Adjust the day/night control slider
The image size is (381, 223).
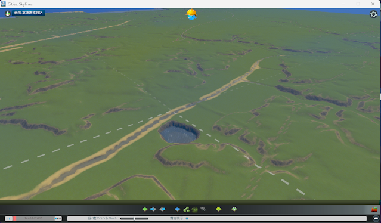point(134,219)
